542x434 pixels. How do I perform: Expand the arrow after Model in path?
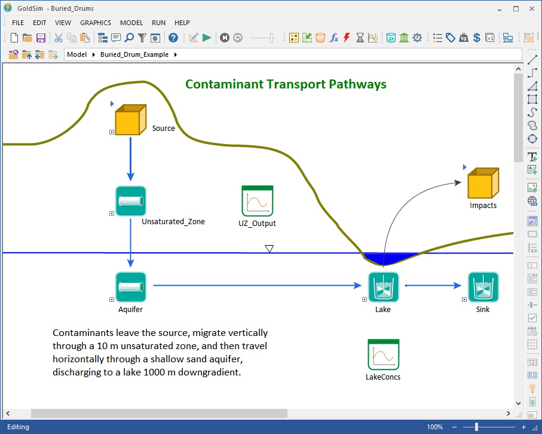tap(94, 54)
